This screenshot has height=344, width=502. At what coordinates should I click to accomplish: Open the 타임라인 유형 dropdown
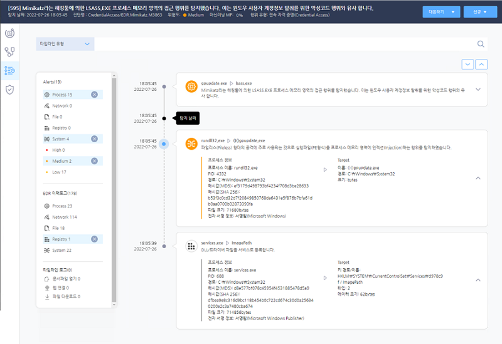65,44
